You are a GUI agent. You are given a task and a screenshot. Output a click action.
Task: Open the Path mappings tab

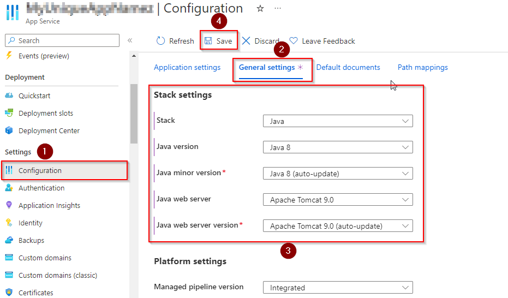pyautogui.click(x=423, y=67)
